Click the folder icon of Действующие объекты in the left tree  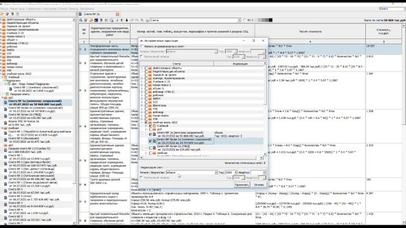[x=4, y=20]
